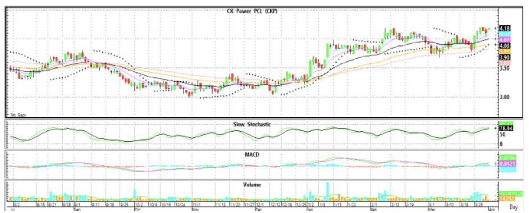531x213 pixels.
Task: Select the magenta 4.07 moving average tag
Action: click(x=505, y=40)
